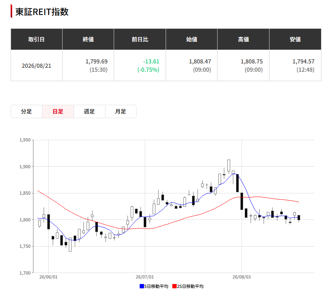Click the 東証REIT指数 heading
The image size is (336, 297).
point(42,12)
